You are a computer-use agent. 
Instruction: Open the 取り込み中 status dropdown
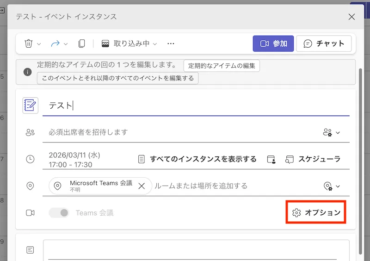pyautogui.click(x=129, y=43)
